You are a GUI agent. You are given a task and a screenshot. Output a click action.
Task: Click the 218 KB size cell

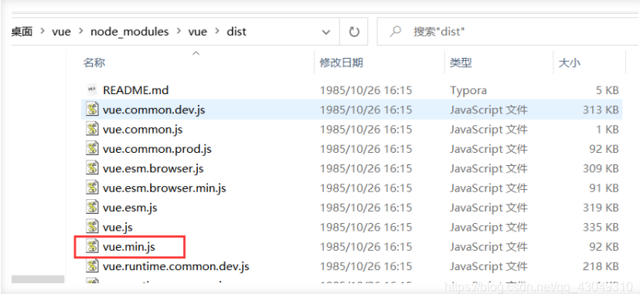tap(601, 266)
